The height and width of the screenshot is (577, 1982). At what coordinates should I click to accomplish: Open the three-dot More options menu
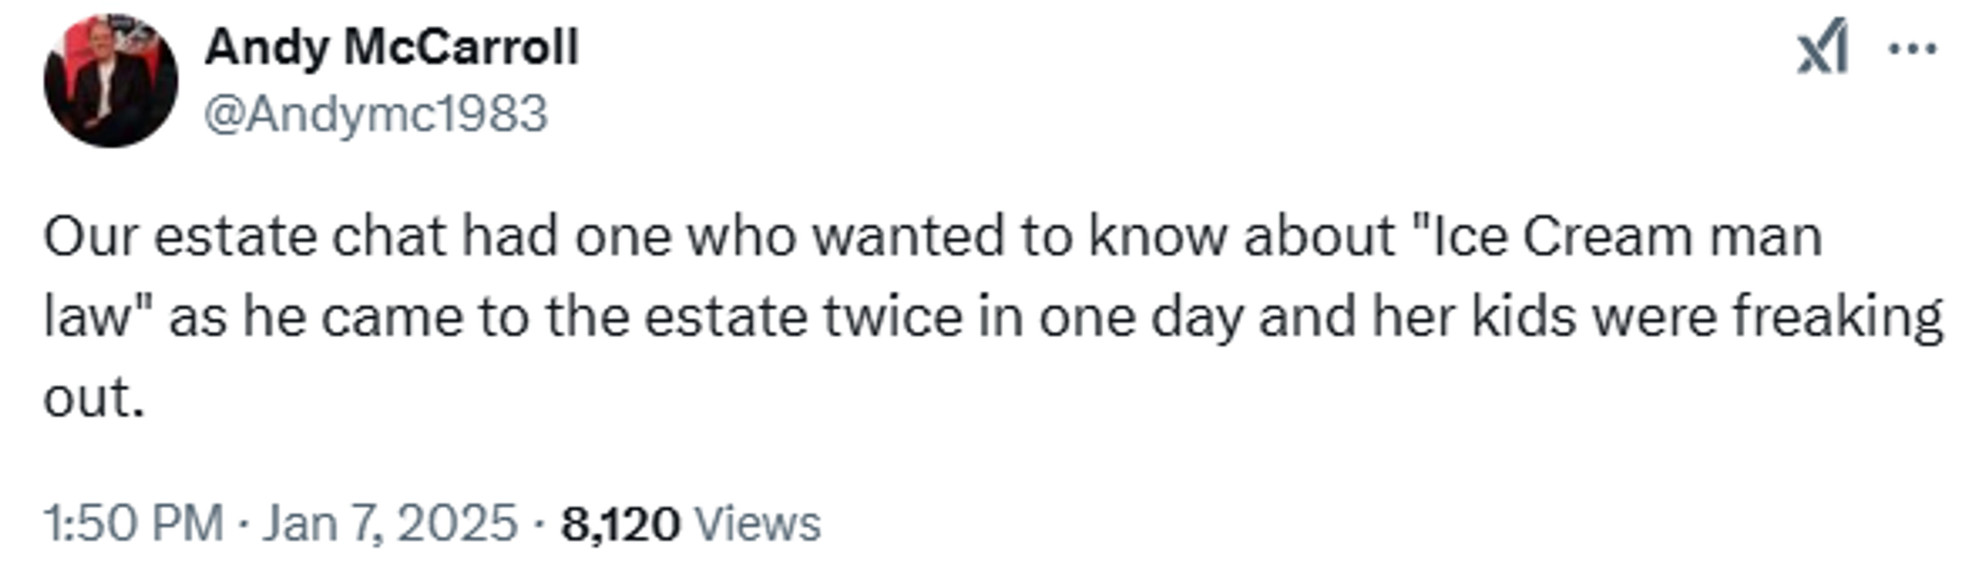(x=1913, y=48)
